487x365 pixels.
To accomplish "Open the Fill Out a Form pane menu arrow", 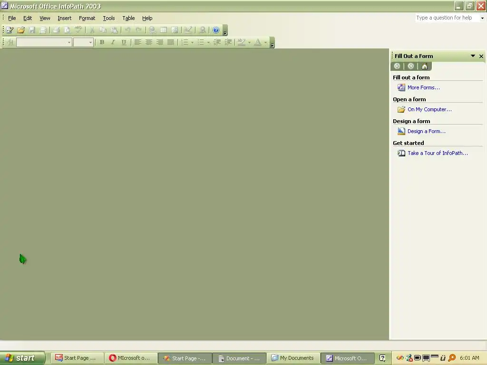I will (x=473, y=56).
